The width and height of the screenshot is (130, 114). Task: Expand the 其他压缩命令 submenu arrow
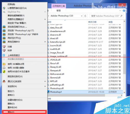[x=45, y=42]
